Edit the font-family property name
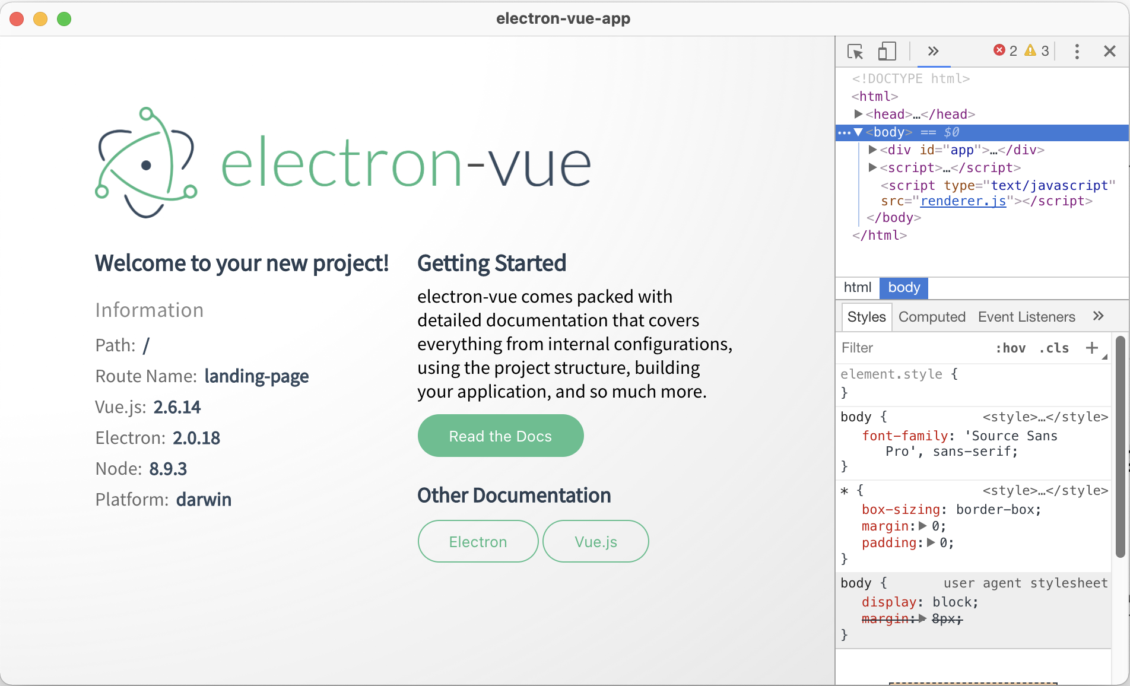Image resolution: width=1130 pixels, height=686 pixels. click(x=905, y=436)
